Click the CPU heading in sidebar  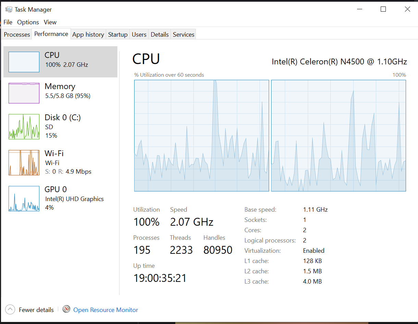click(52, 55)
